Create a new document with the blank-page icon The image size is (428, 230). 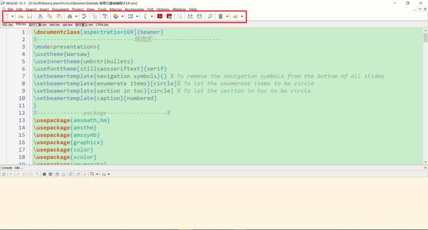click(x=6, y=17)
